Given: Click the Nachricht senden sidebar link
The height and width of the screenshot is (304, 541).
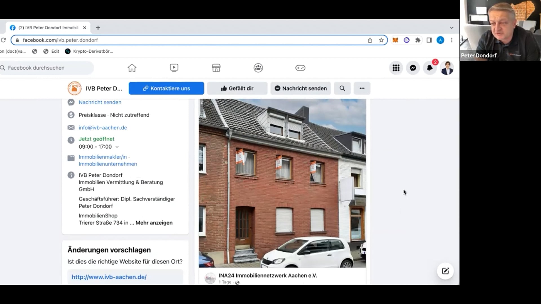Looking at the screenshot, I should click(100, 102).
